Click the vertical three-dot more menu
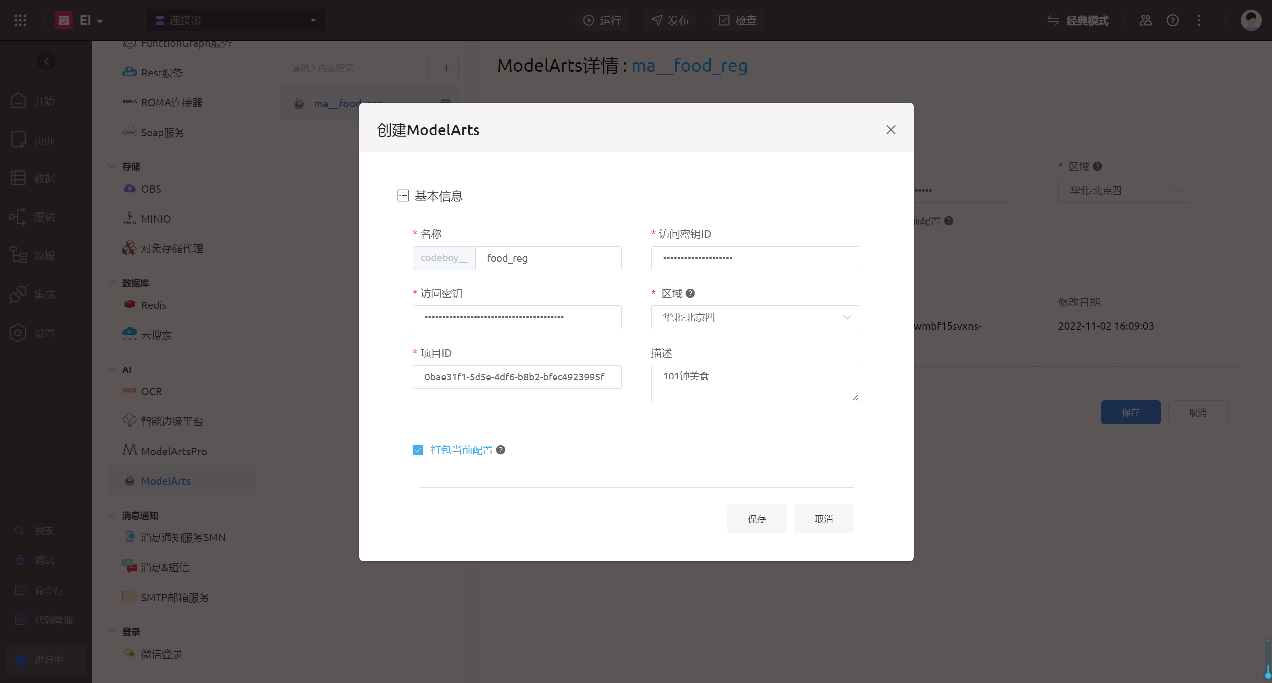This screenshot has height=683, width=1272. click(x=1199, y=20)
